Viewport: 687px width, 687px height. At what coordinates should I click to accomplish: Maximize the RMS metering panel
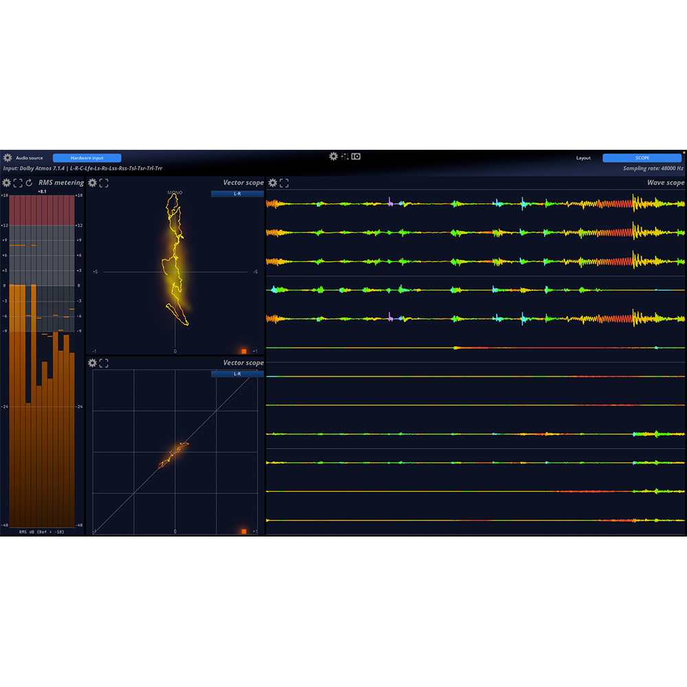point(18,183)
